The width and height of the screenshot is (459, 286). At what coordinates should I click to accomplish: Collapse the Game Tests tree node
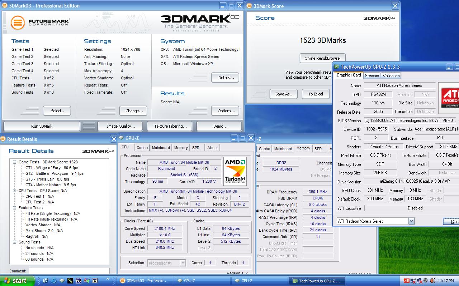15,162
